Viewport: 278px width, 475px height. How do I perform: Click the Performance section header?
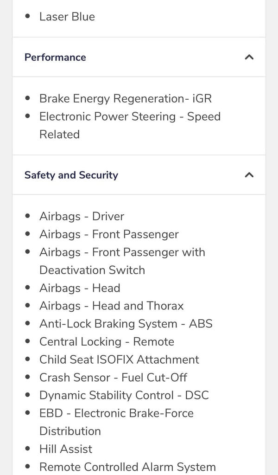click(139, 57)
